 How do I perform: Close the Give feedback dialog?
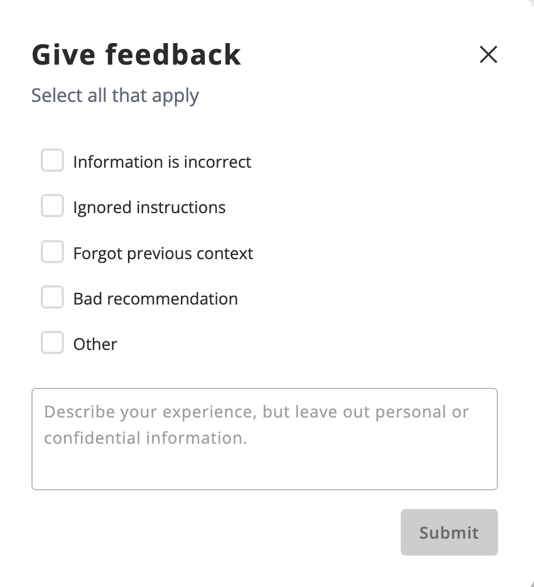point(488,55)
